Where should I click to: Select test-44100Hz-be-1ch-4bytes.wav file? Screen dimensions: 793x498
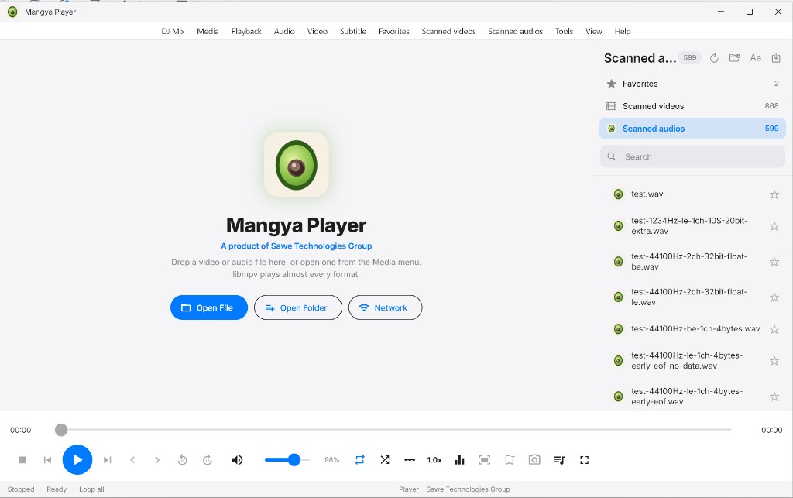pyautogui.click(x=695, y=329)
